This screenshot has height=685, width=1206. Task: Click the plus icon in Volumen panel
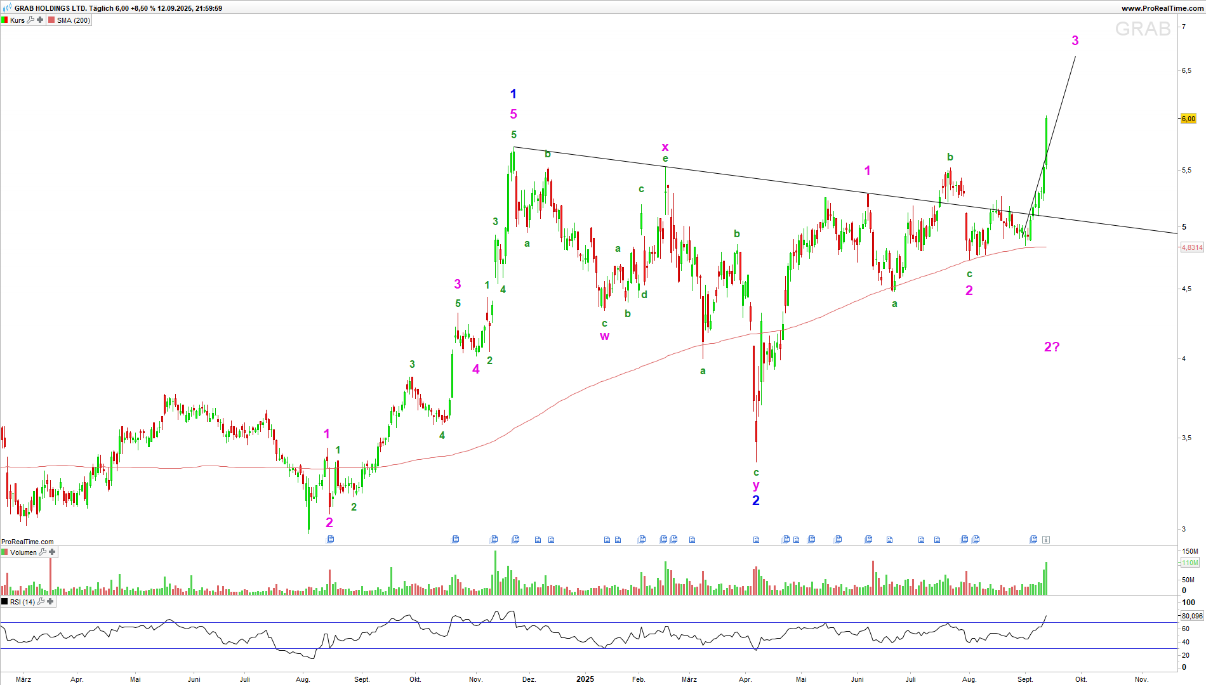pyautogui.click(x=52, y=552)
